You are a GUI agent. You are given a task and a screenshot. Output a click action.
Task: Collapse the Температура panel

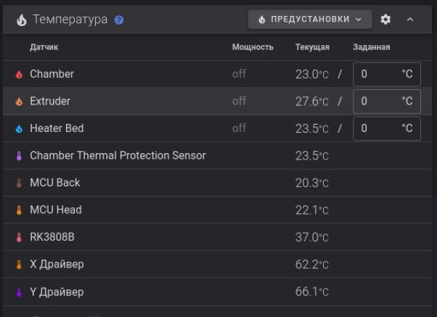pyautogui.click(x=410, y=20)
